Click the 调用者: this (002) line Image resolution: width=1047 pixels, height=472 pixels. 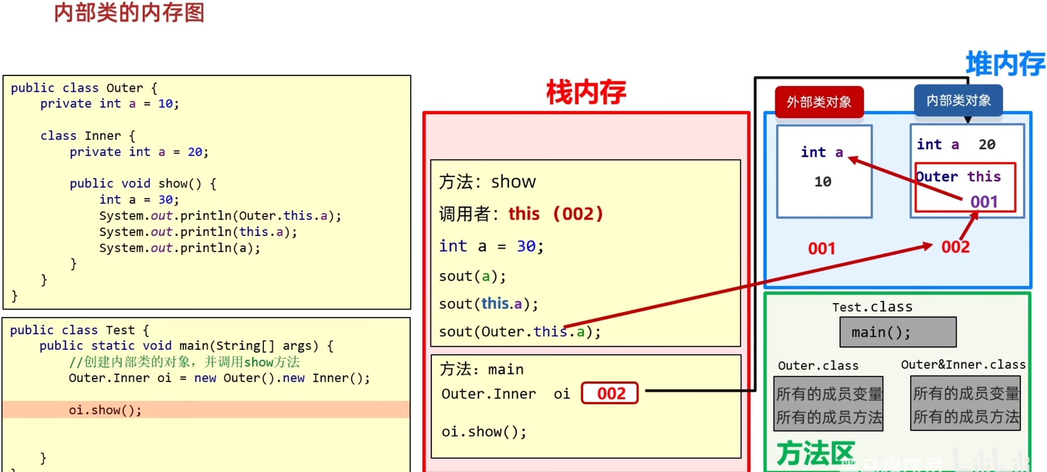pyautogui.click(x=521, y=214)
